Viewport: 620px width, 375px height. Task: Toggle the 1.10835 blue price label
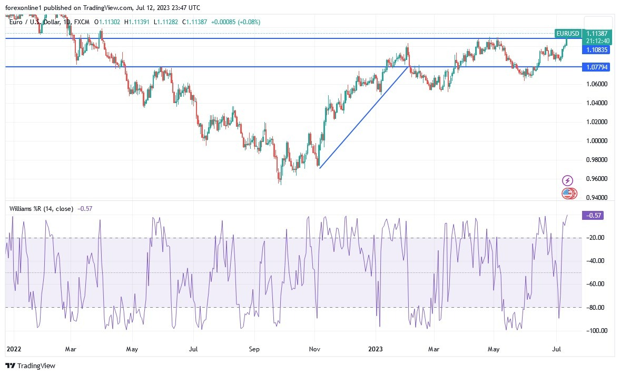[596, 50]
